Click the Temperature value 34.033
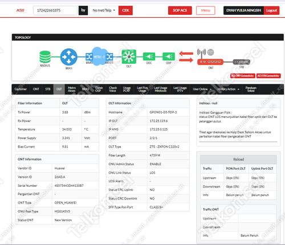The image size is (285, 245). 67,129
